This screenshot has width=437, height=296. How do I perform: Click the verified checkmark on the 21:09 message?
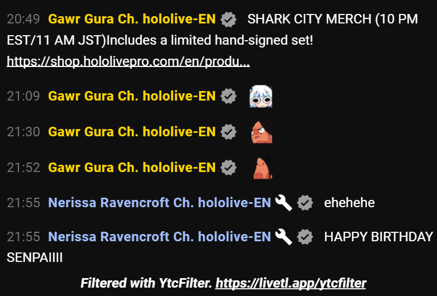(x=229, y=96)
